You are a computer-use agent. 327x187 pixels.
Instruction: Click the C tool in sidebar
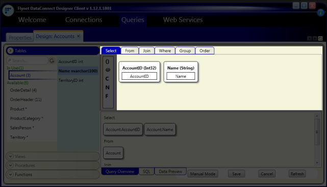[x=107, y=79]
